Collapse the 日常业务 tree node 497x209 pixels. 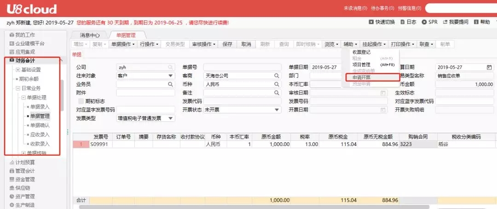point(18,88)
